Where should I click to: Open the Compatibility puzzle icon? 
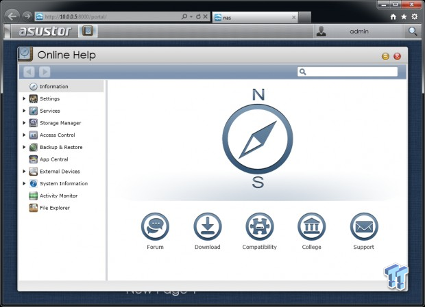click(x=259, y=226)
